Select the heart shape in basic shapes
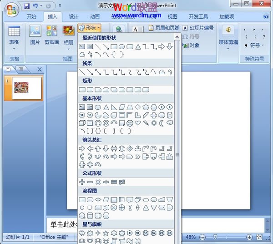The height and width of the screenshot is (244, 273). click(x=138, y=123)
